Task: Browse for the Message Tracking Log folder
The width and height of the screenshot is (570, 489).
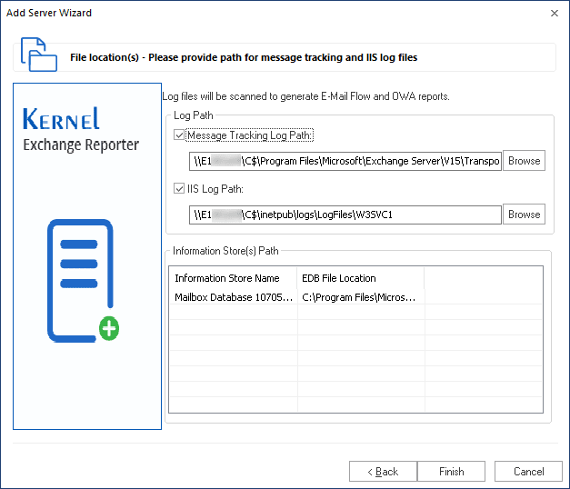Action: click(x=524, y=161)
